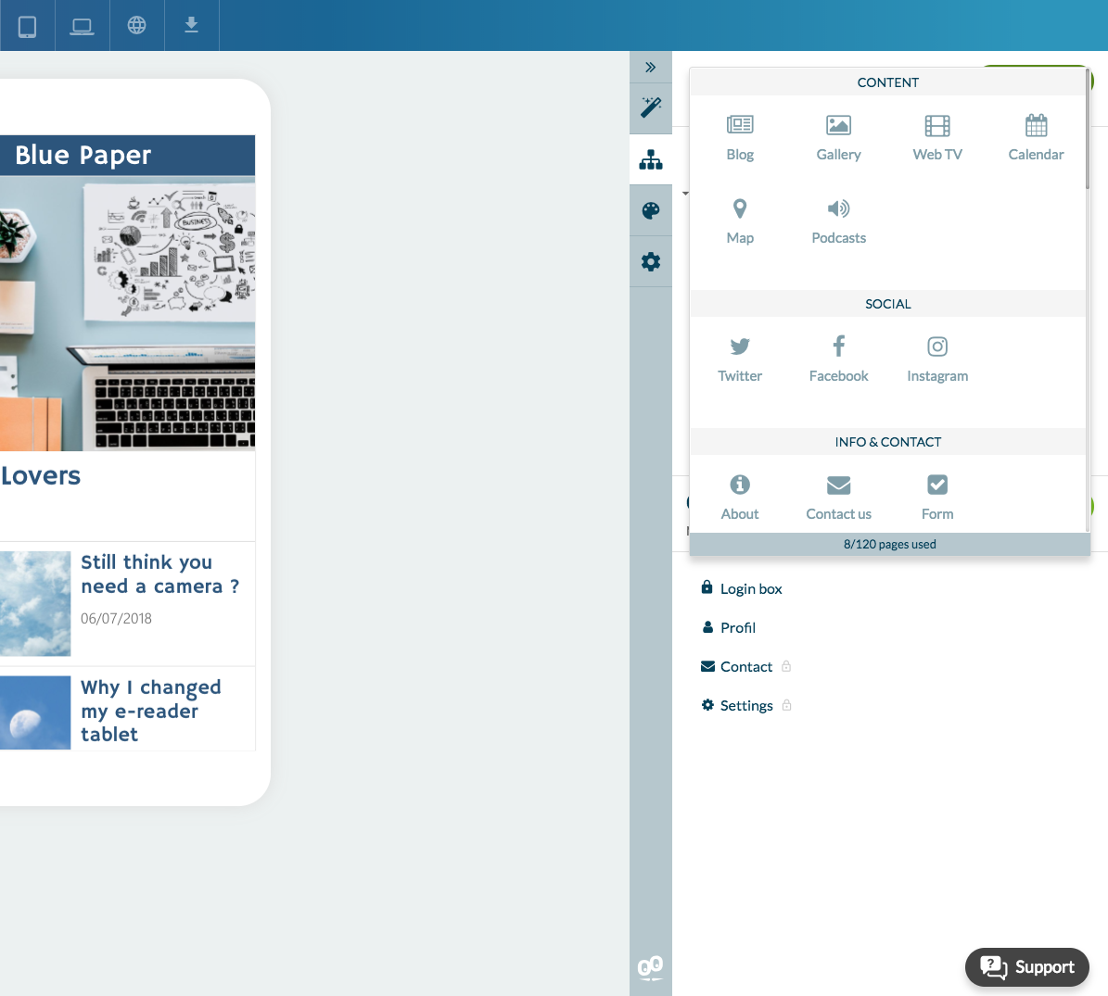Switch to tablet preview mode

point(27,26)
